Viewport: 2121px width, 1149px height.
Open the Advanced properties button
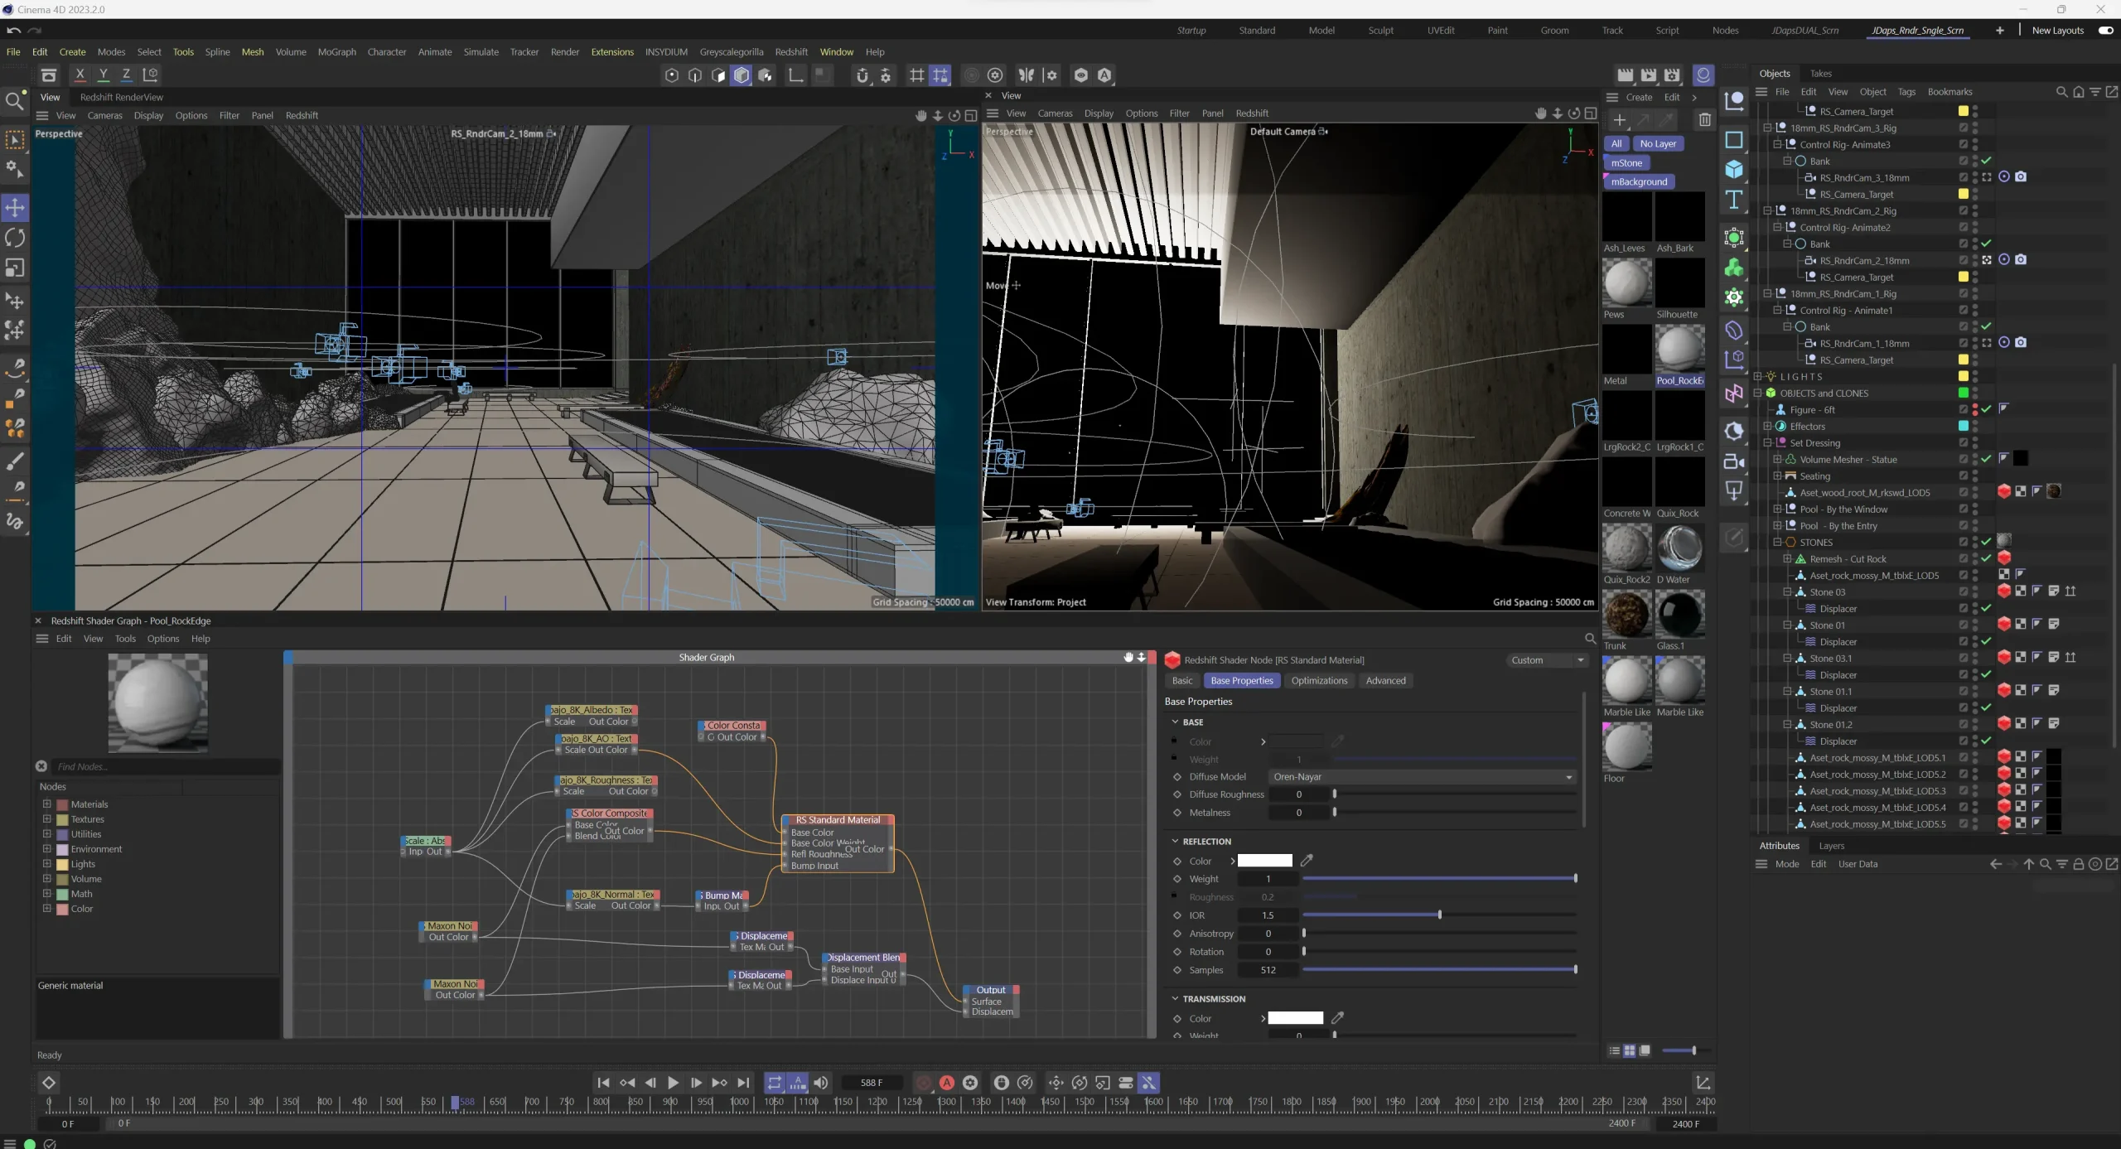(x=1385, y=681)
